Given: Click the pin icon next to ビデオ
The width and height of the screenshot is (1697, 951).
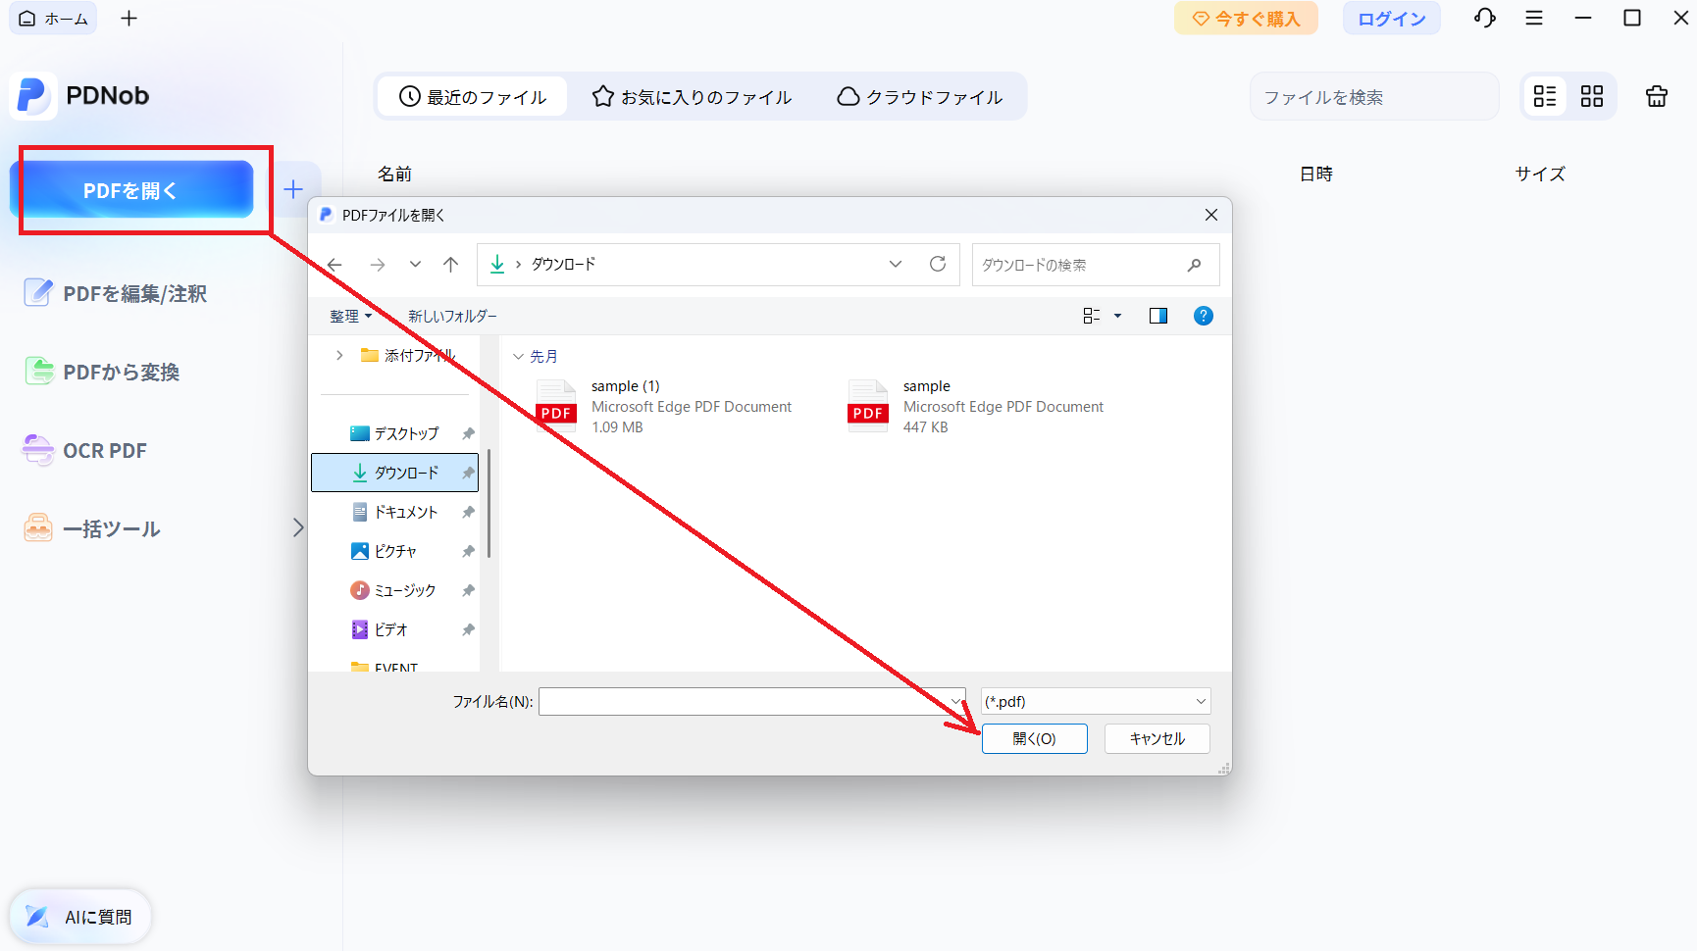Looking at the screenshot, I should point(469,629).
